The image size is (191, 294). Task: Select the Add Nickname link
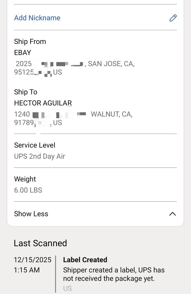tap(37, 18)
